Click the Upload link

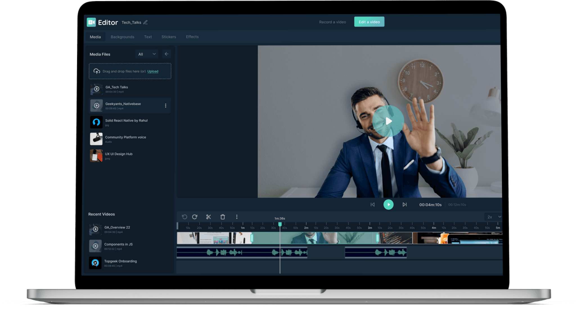pyautogui.click(x=153, y=71)
